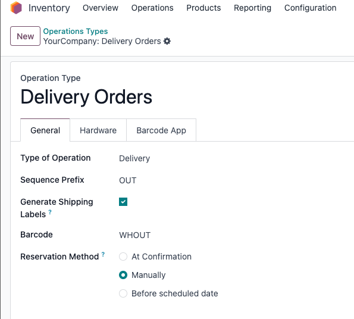Click the help icon next to Generate Shipping Labels
Screen dimensions: 354x319
coord(50,212)
